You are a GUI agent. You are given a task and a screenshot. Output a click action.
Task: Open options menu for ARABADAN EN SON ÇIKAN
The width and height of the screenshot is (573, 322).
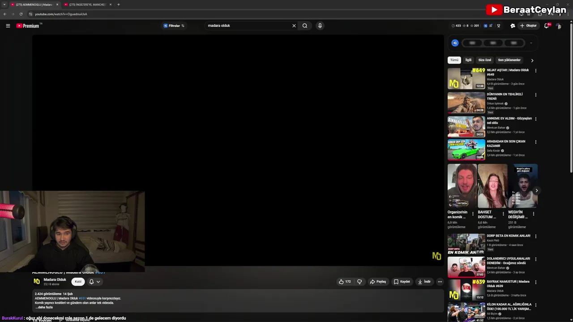click(535, 142)
